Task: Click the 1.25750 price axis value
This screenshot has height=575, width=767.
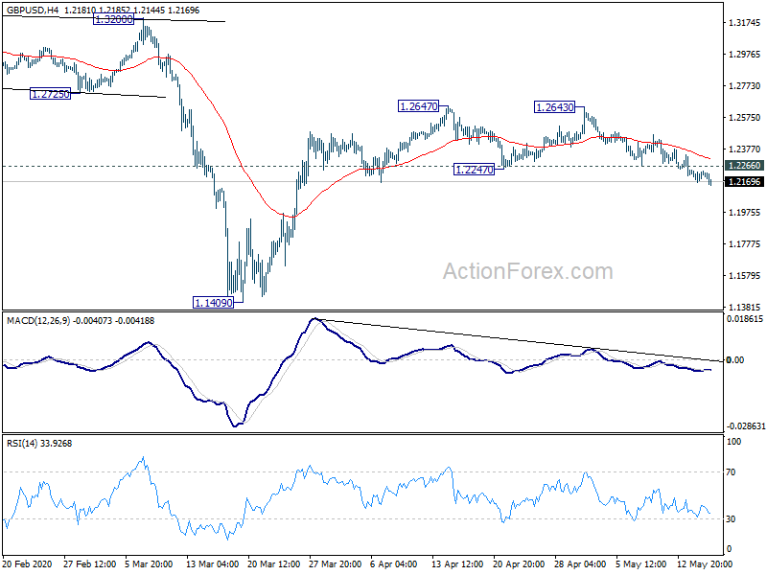Action: pos(745,117)
